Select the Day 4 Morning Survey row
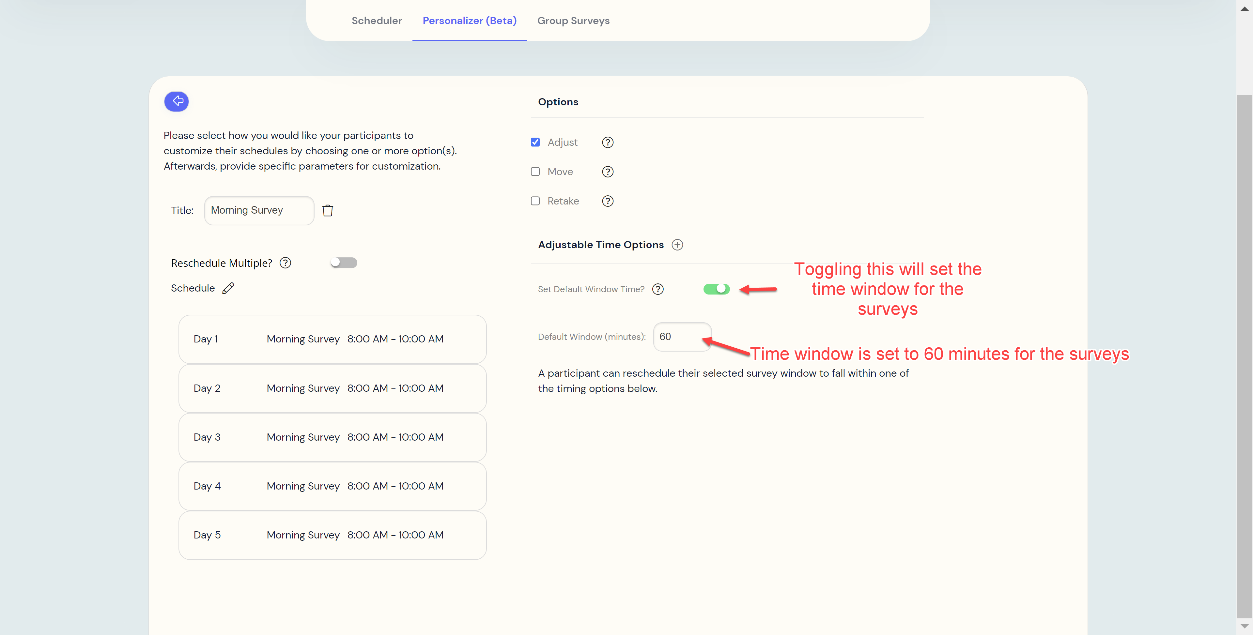1253x635 pixels. [332, 486]
